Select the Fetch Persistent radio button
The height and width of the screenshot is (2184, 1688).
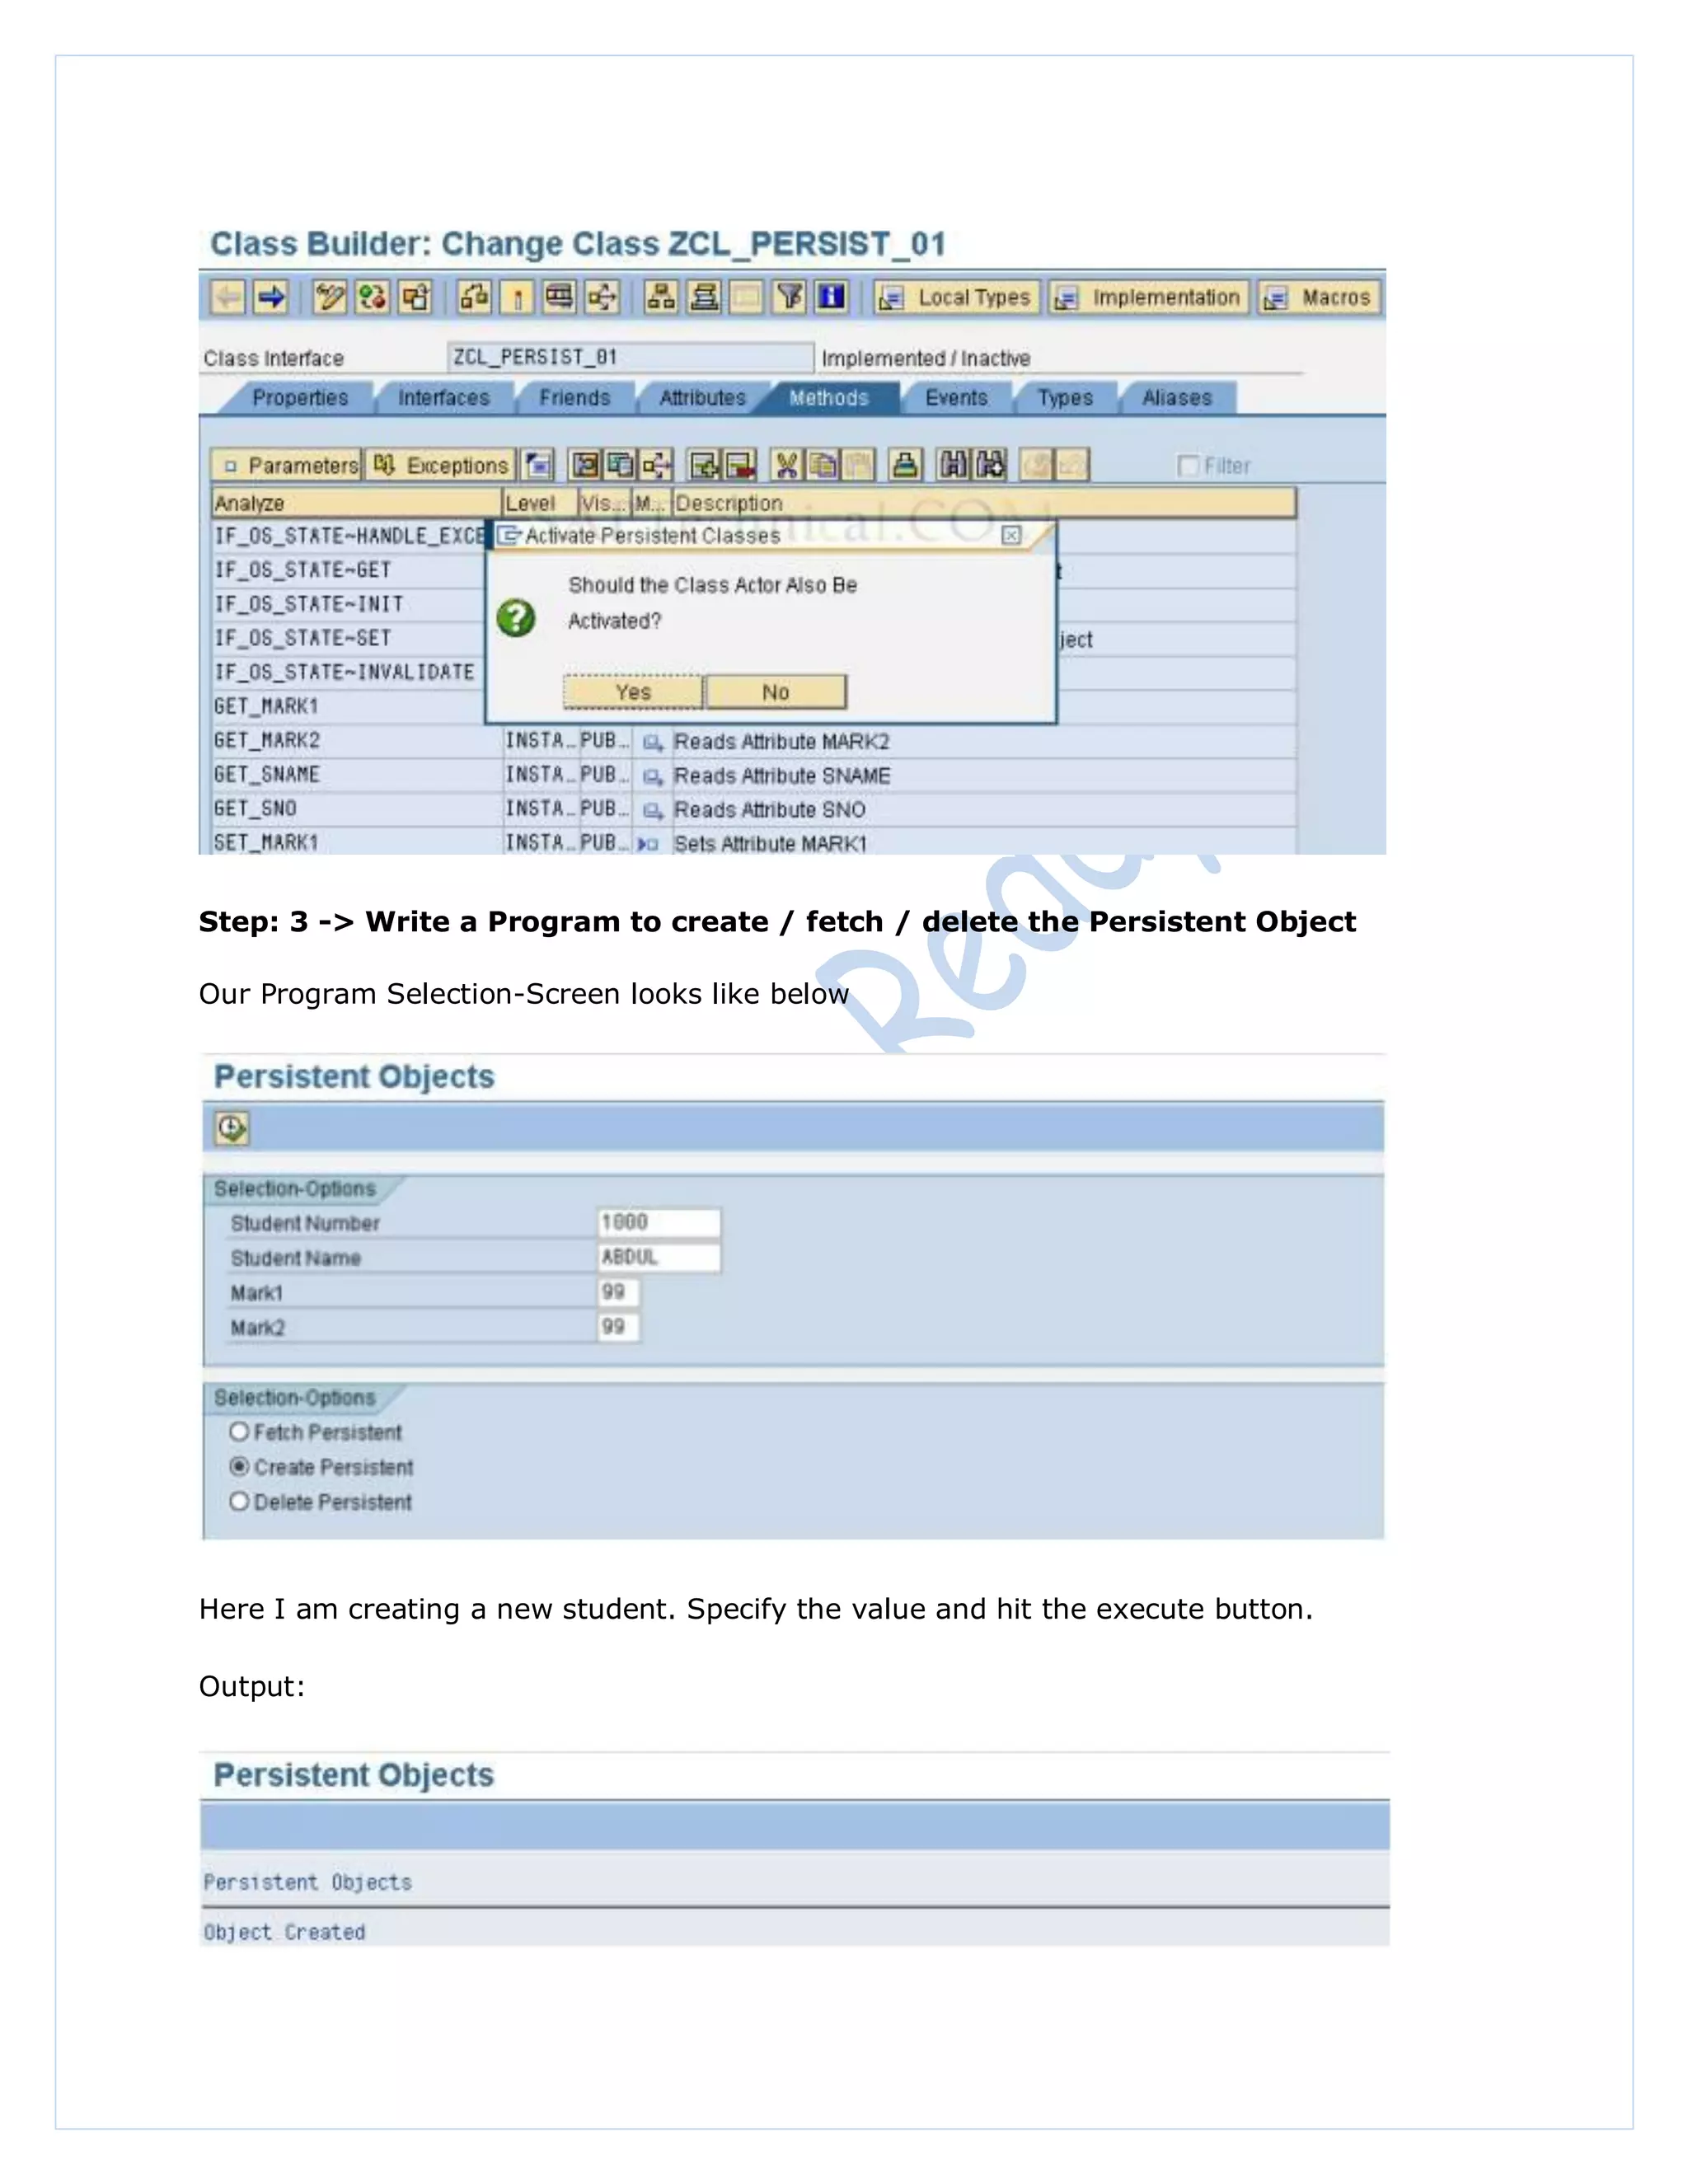239,1432
